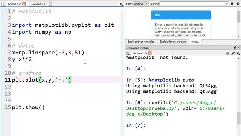Undock the Terminal de IPython pane
The image size is (241, 136).
(235, 48)
